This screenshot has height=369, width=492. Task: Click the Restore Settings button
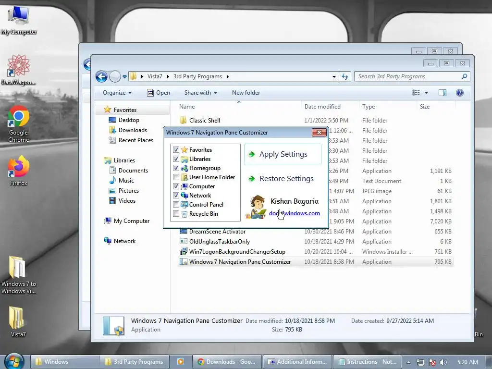point(283,179)
